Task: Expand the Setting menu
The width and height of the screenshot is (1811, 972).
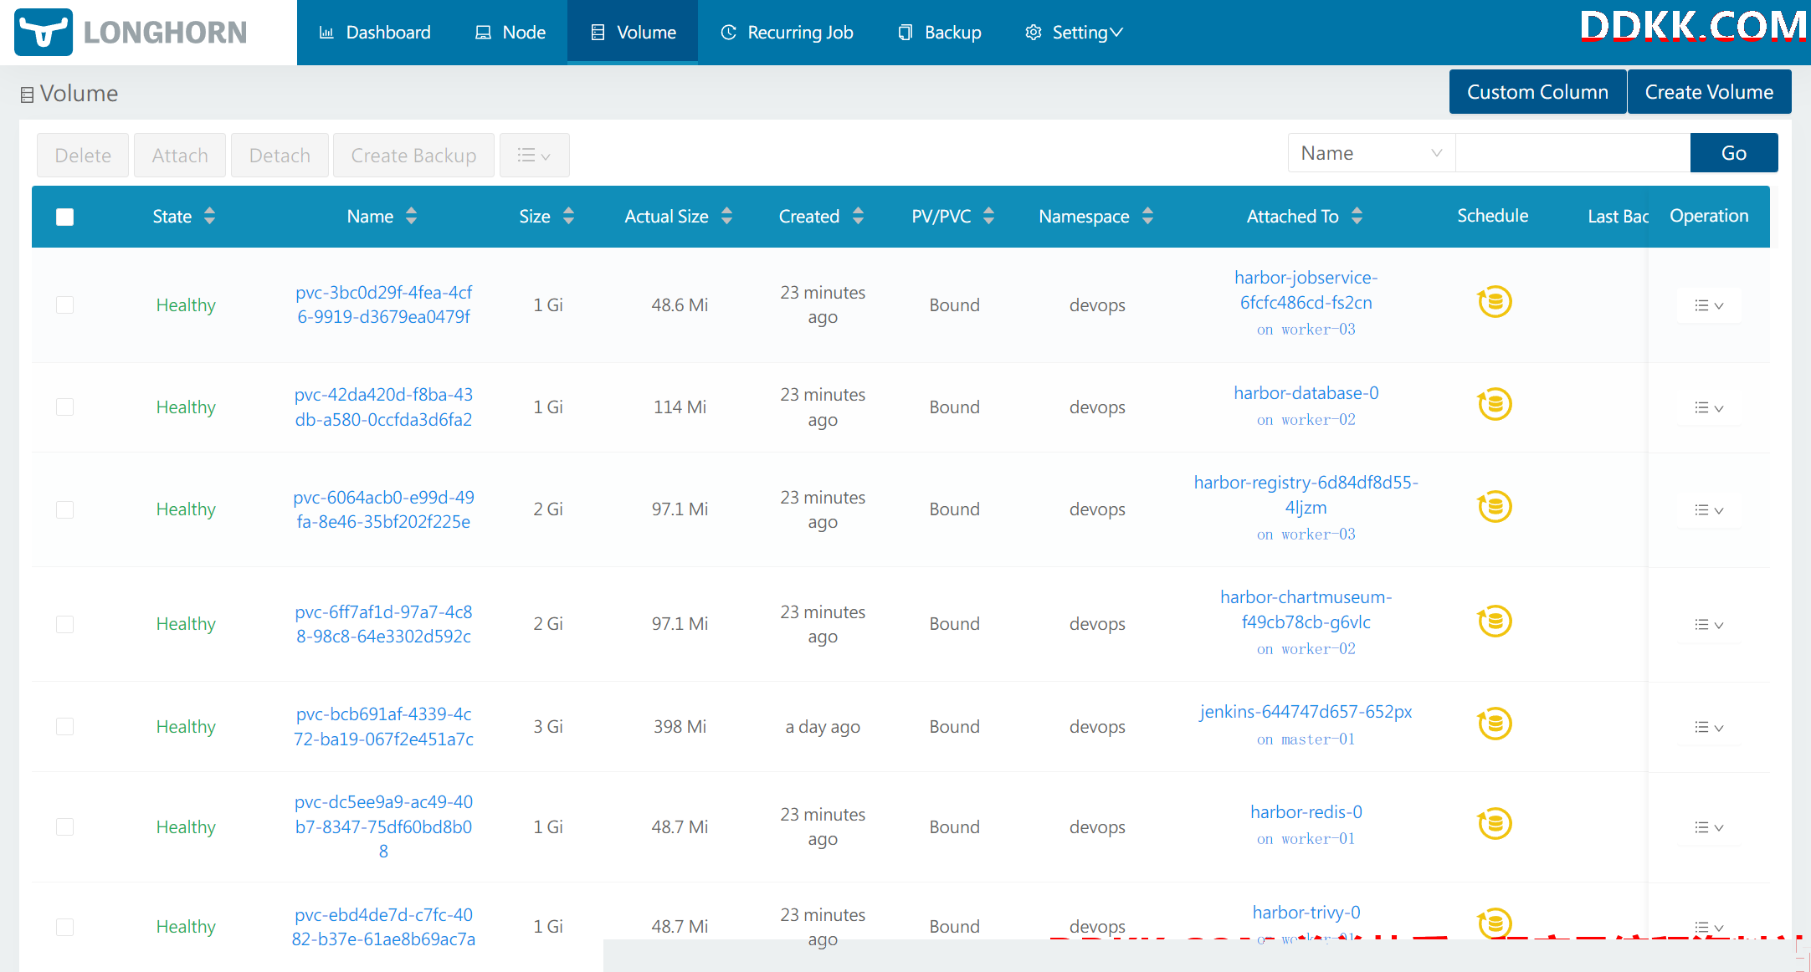Action: coord(1074,33)
